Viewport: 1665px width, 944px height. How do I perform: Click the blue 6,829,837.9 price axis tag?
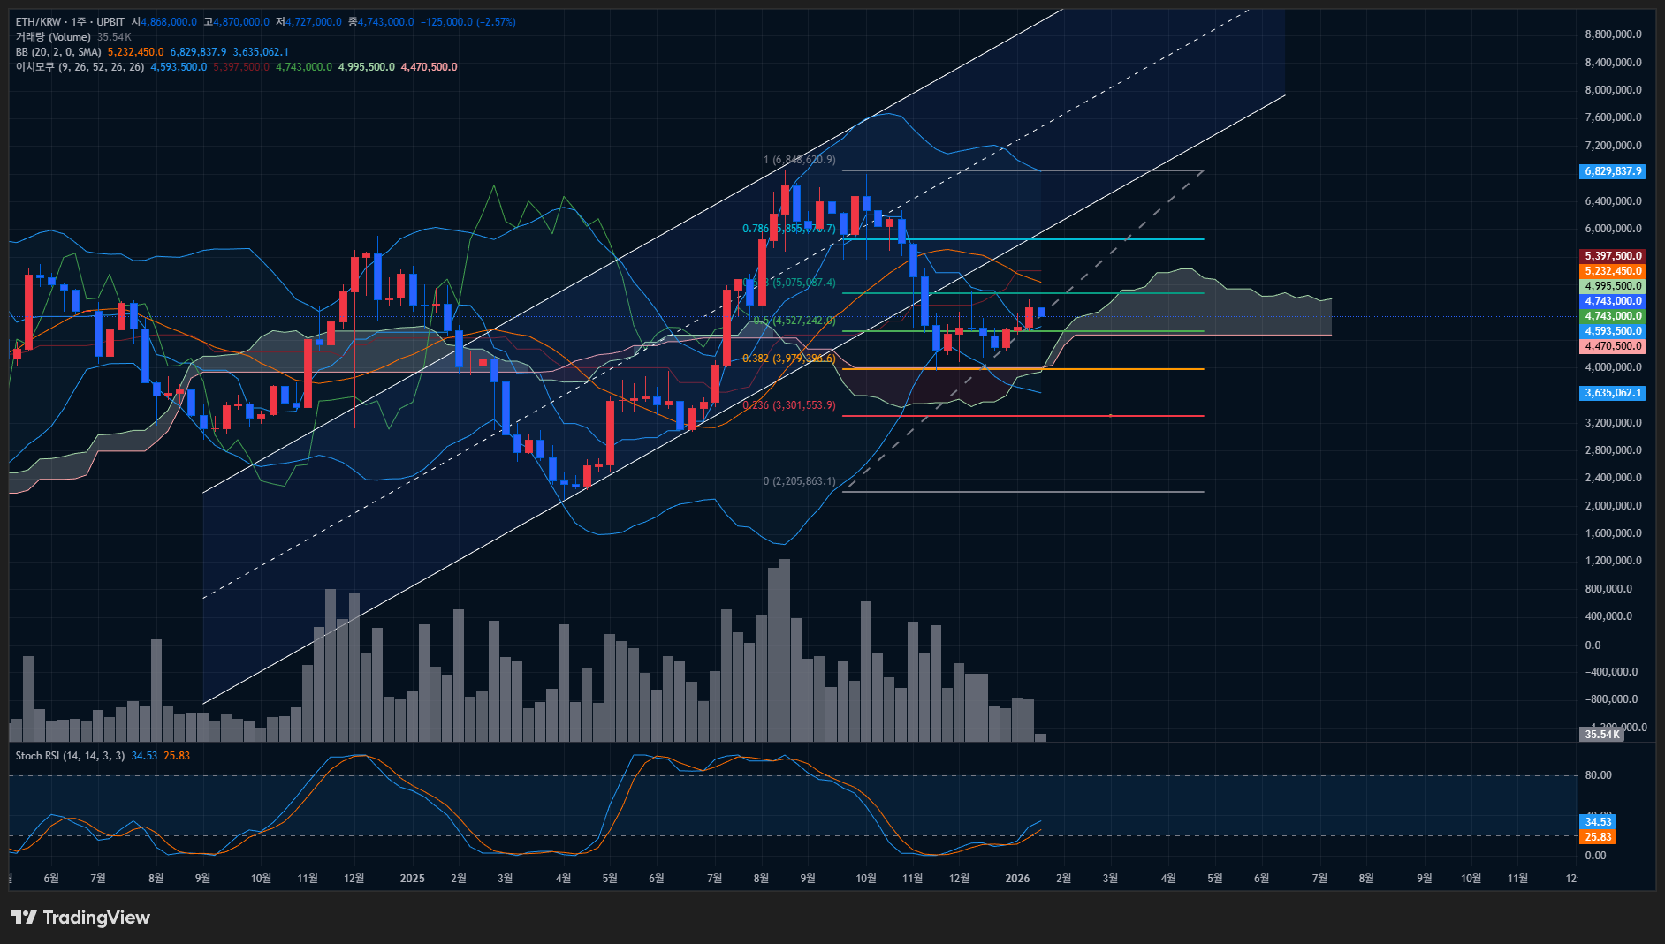click(1612, 171)
